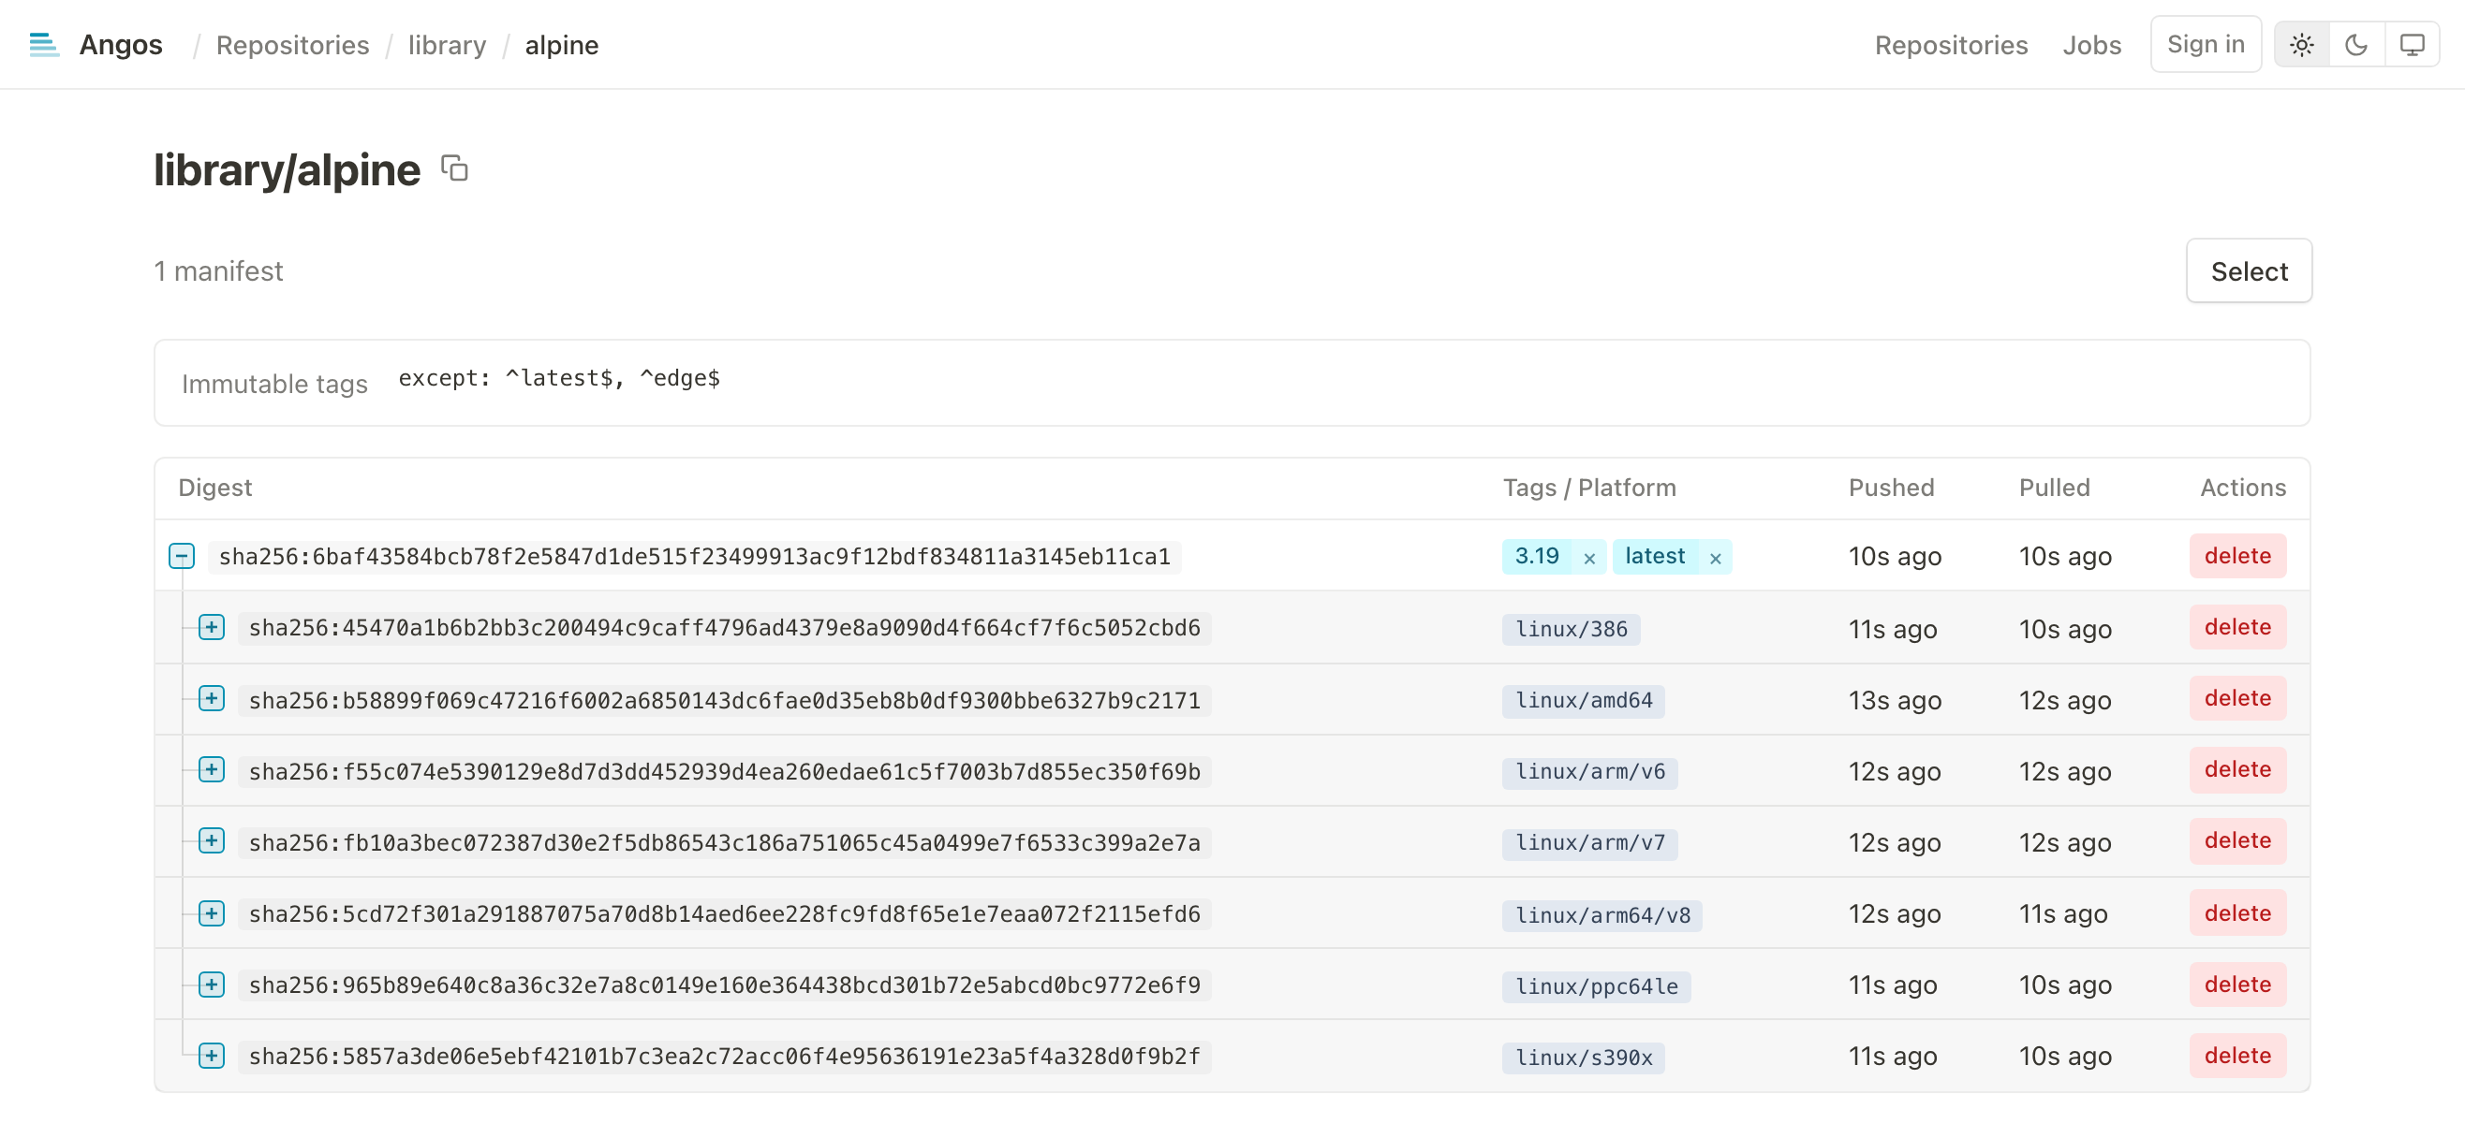Expand the linux/arm/v6 manifest row
Viewport: 2465px width, 1138px height.
coord(212,770)
